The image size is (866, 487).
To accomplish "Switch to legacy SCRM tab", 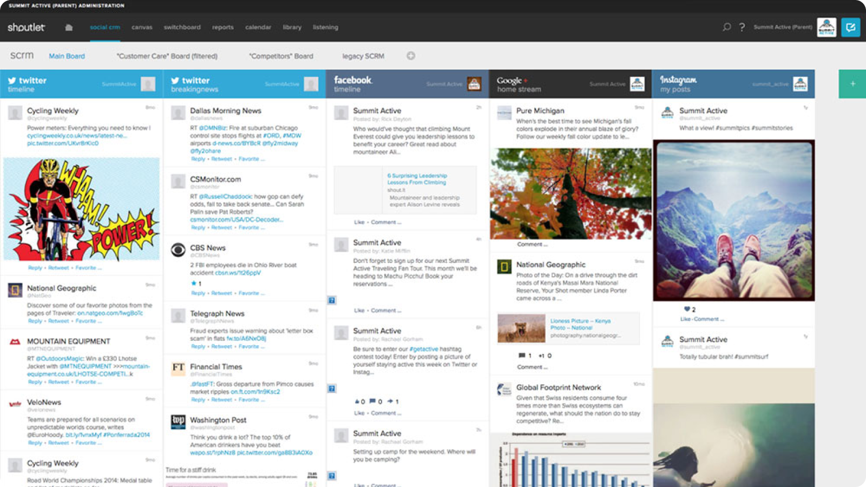I will click(363, 56).
